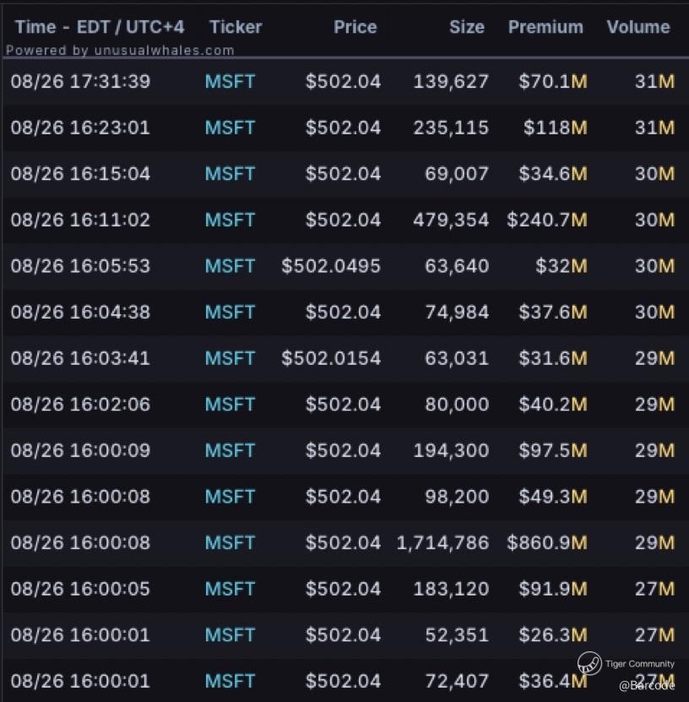Image resolution: width=689 pixels, height=702 pixels.
Task: Click MSFT ticker in the 16:23:01 row
Action: pyautogui.click(x=230, y=128)
